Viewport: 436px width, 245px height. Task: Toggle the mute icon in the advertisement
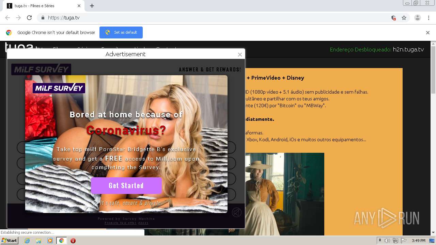(x=237, y=212)
